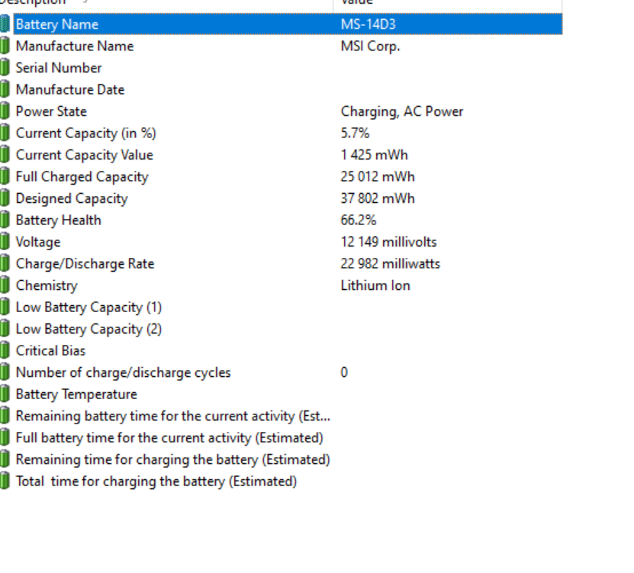634x573 pixels.
Task: Click battery icon beside Voltage row
Action: [5, 242]
